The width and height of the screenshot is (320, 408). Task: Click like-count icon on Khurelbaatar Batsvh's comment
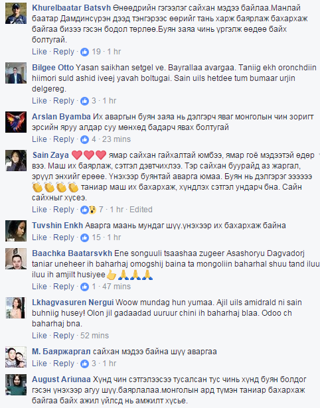tap(84, 52)
